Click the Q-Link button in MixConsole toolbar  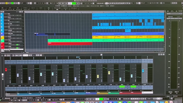click(25, 55)
